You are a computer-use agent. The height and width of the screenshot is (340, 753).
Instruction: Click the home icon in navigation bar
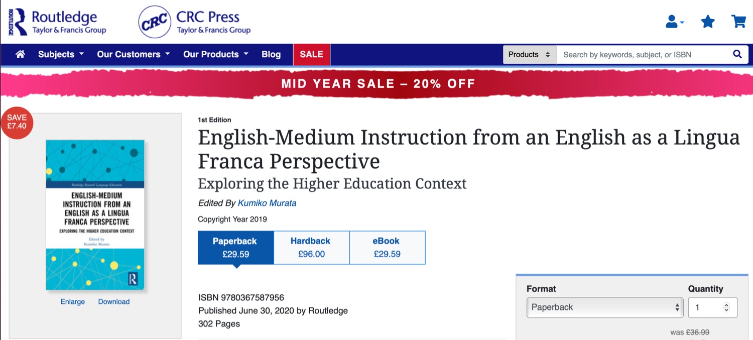(x=20, y=54)
